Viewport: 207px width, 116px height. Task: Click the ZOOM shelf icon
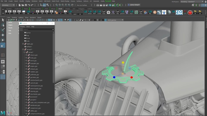[179, 12]
